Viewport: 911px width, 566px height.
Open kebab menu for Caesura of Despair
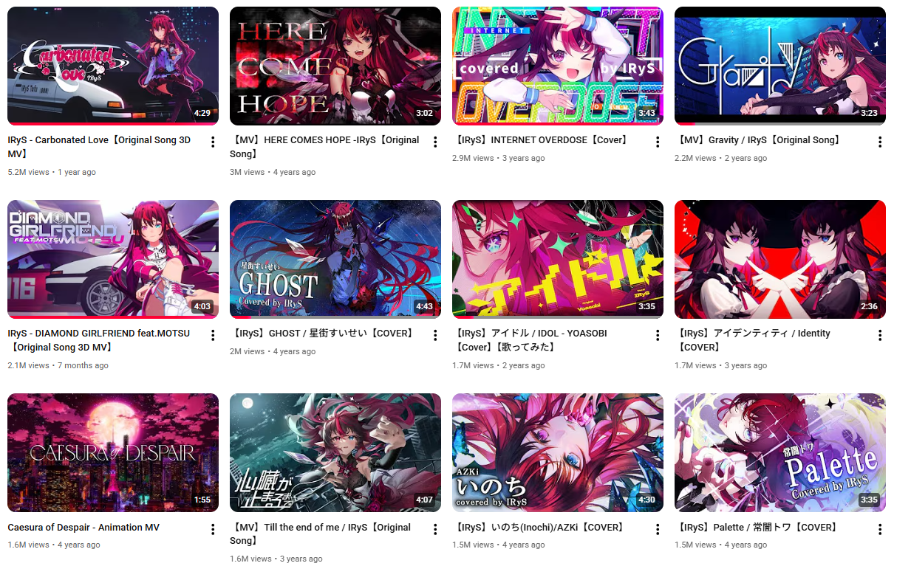[x=213, y=529]
